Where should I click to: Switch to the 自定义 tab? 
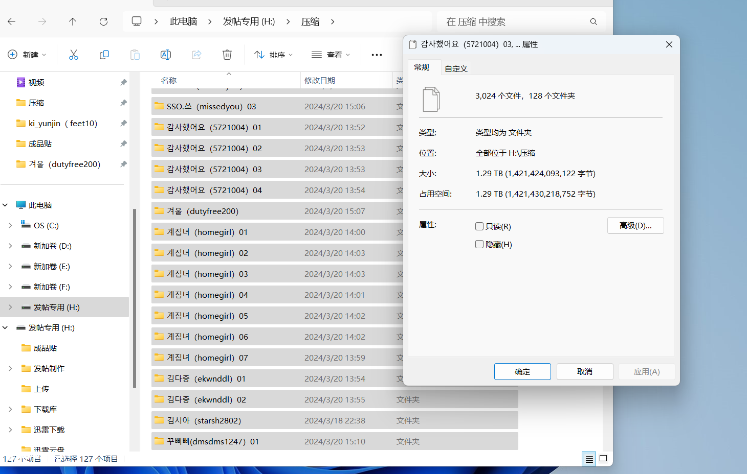pyautogui.click(x=456, y=68)
